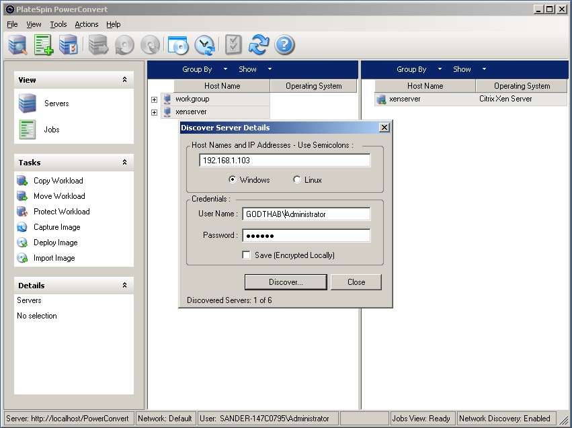This screenshot has width=572, height=428.
Task: Click the User Name input field
Action: 306,214
